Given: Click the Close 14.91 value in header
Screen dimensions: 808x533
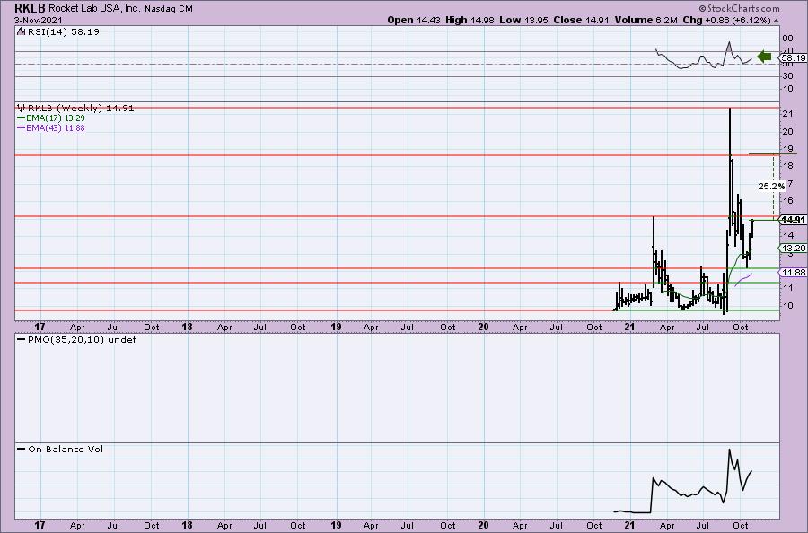Looking at the screenshot, I should [581, 20].
